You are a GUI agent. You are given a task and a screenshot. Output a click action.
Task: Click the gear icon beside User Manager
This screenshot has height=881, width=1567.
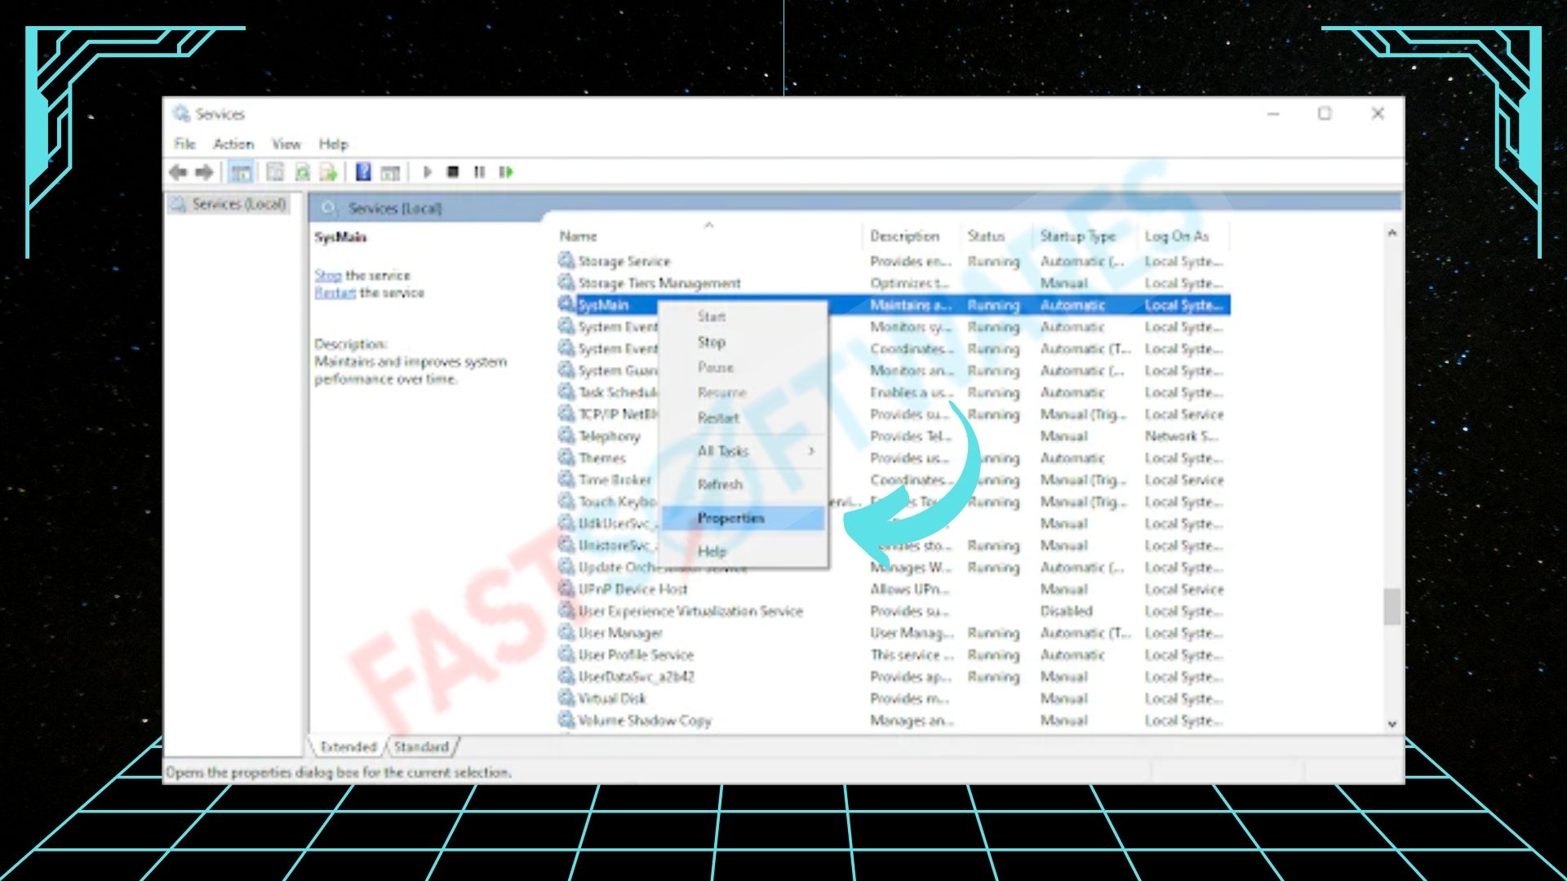click(566, 632)
